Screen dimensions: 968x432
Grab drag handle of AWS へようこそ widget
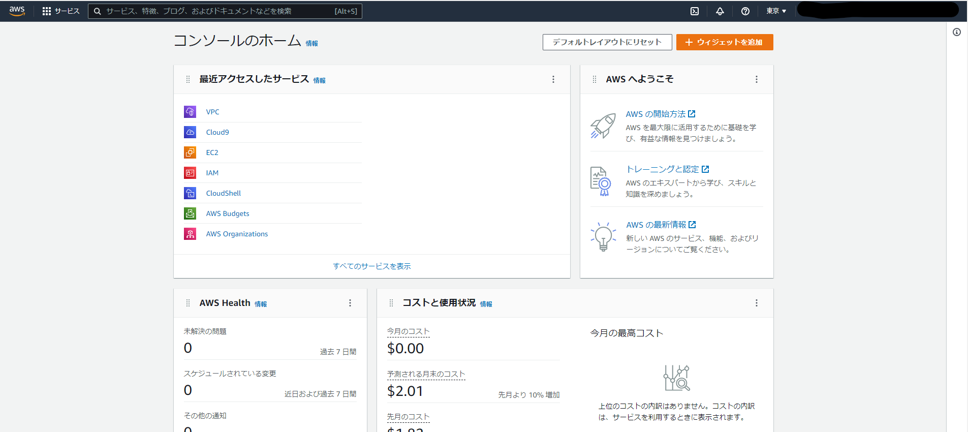(x=595, y=79)
